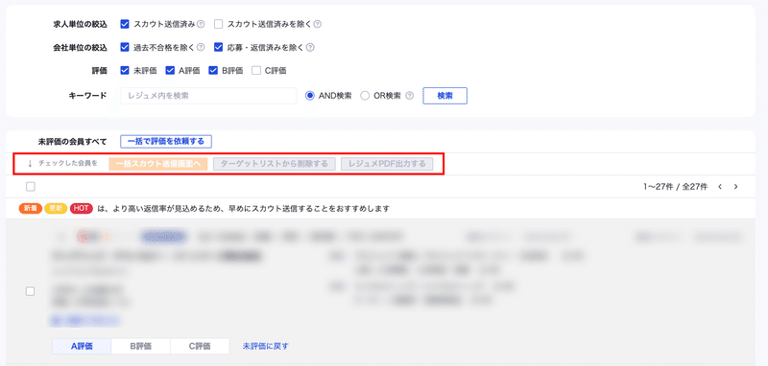This screenshot has height=366, width=768.
Task: Click ターゲットリストから削除する button
Action: point(275,164)
